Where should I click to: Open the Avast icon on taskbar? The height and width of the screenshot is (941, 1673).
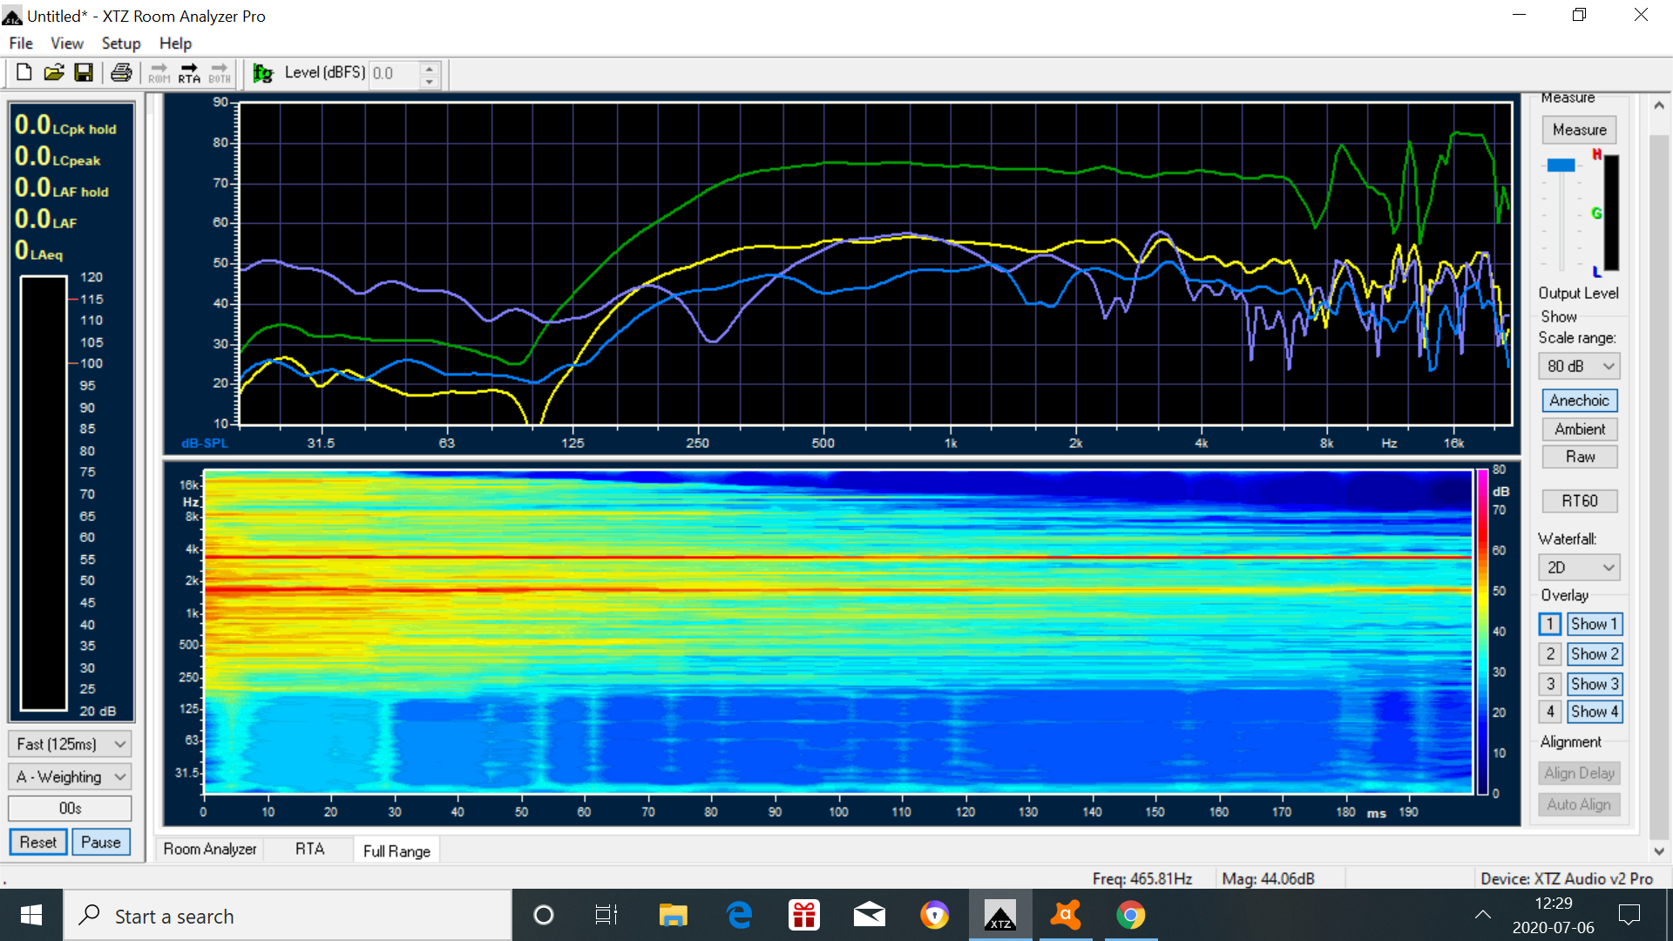pos(1066,915)
